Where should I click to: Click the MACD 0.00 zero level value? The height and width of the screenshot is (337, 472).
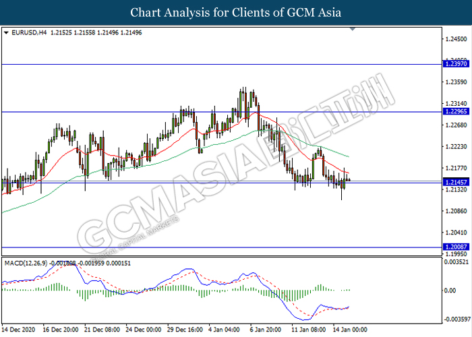pos(450,290)
